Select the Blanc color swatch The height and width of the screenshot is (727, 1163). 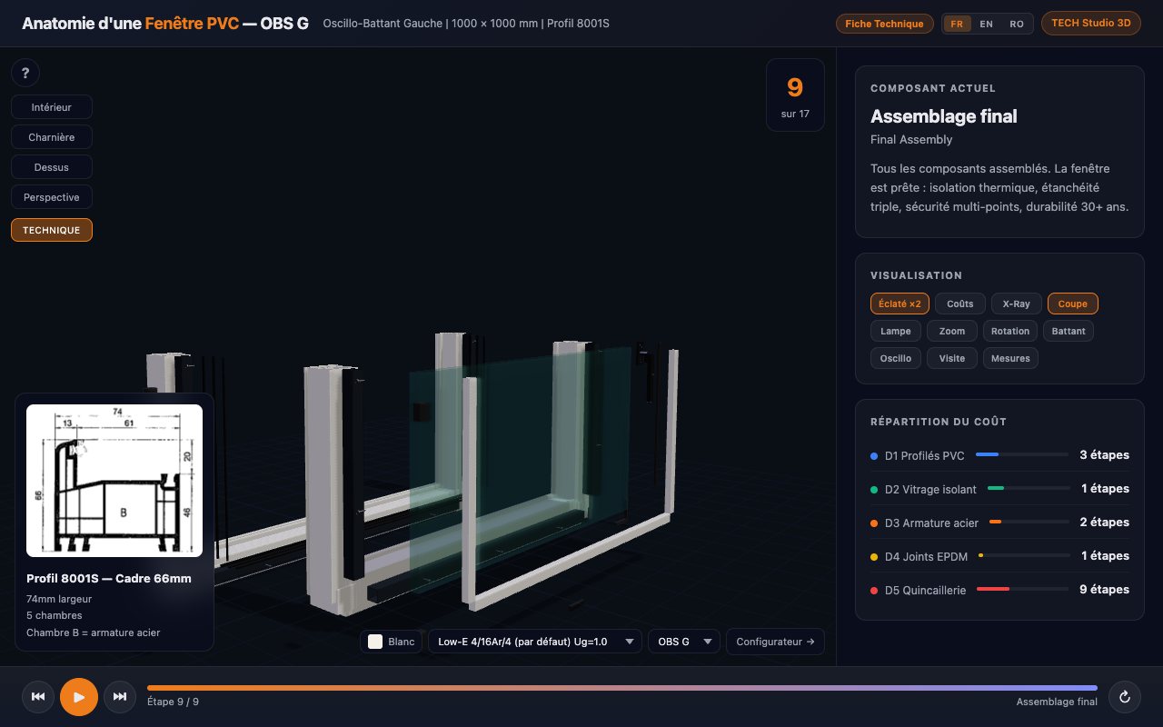click(392, 642)
